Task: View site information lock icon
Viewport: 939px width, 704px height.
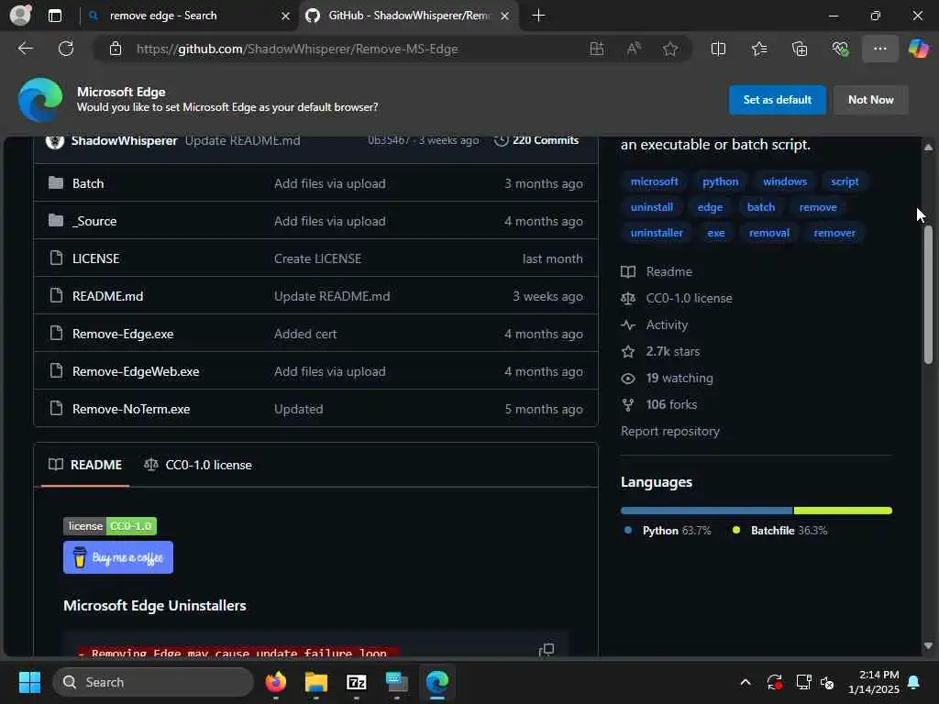Action: (x=116, y=49)
